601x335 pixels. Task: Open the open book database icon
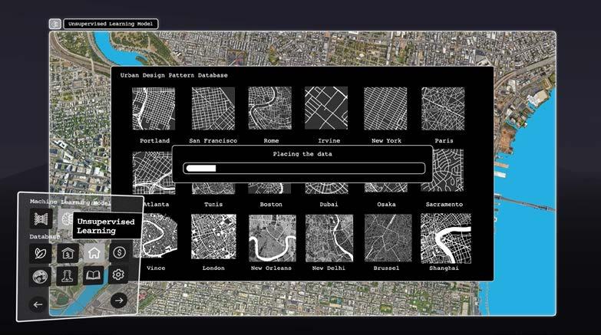[93, 275]
